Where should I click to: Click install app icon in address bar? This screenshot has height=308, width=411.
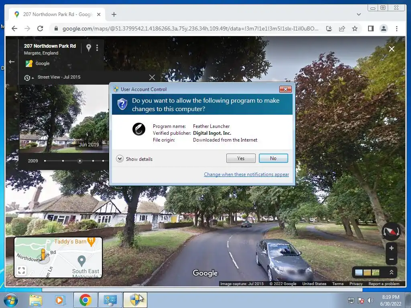[x=329, y=28]
